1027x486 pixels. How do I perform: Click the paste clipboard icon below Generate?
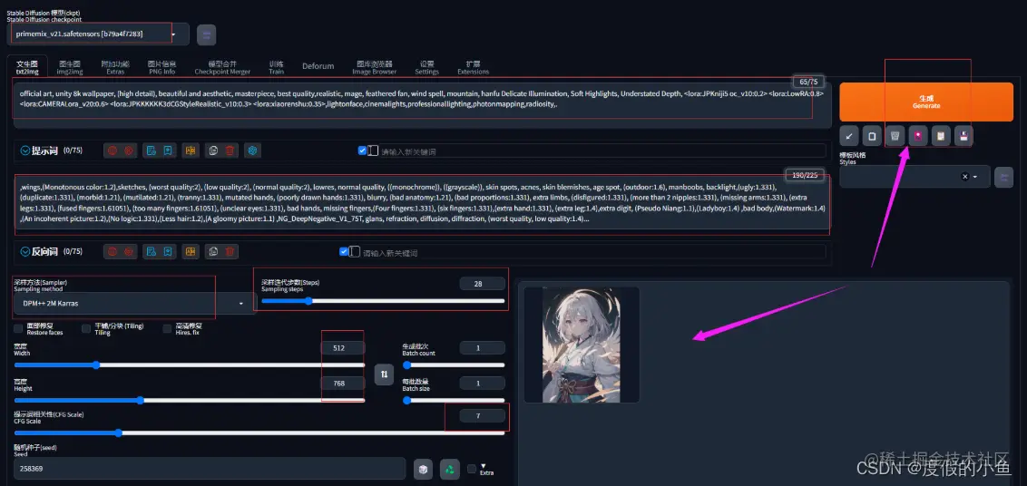pyautogui.click(x=872, y=136)
